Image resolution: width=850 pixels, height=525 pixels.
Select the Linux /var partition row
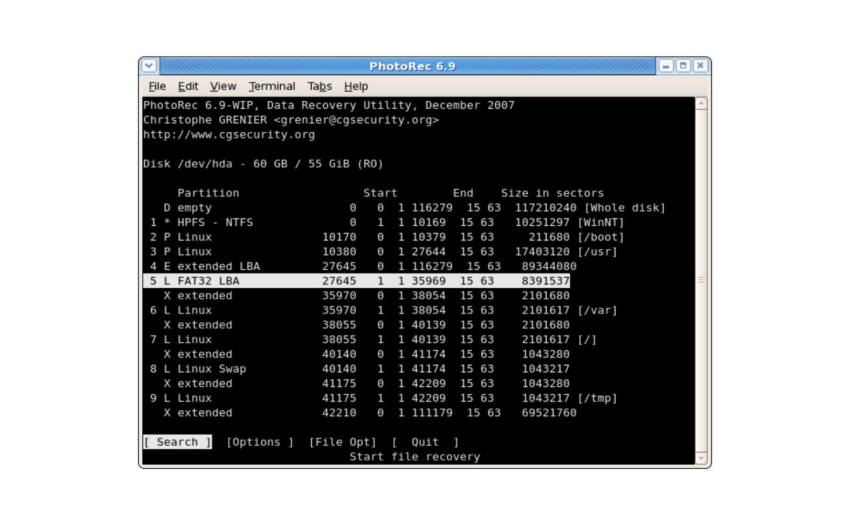tap(384, 310)
